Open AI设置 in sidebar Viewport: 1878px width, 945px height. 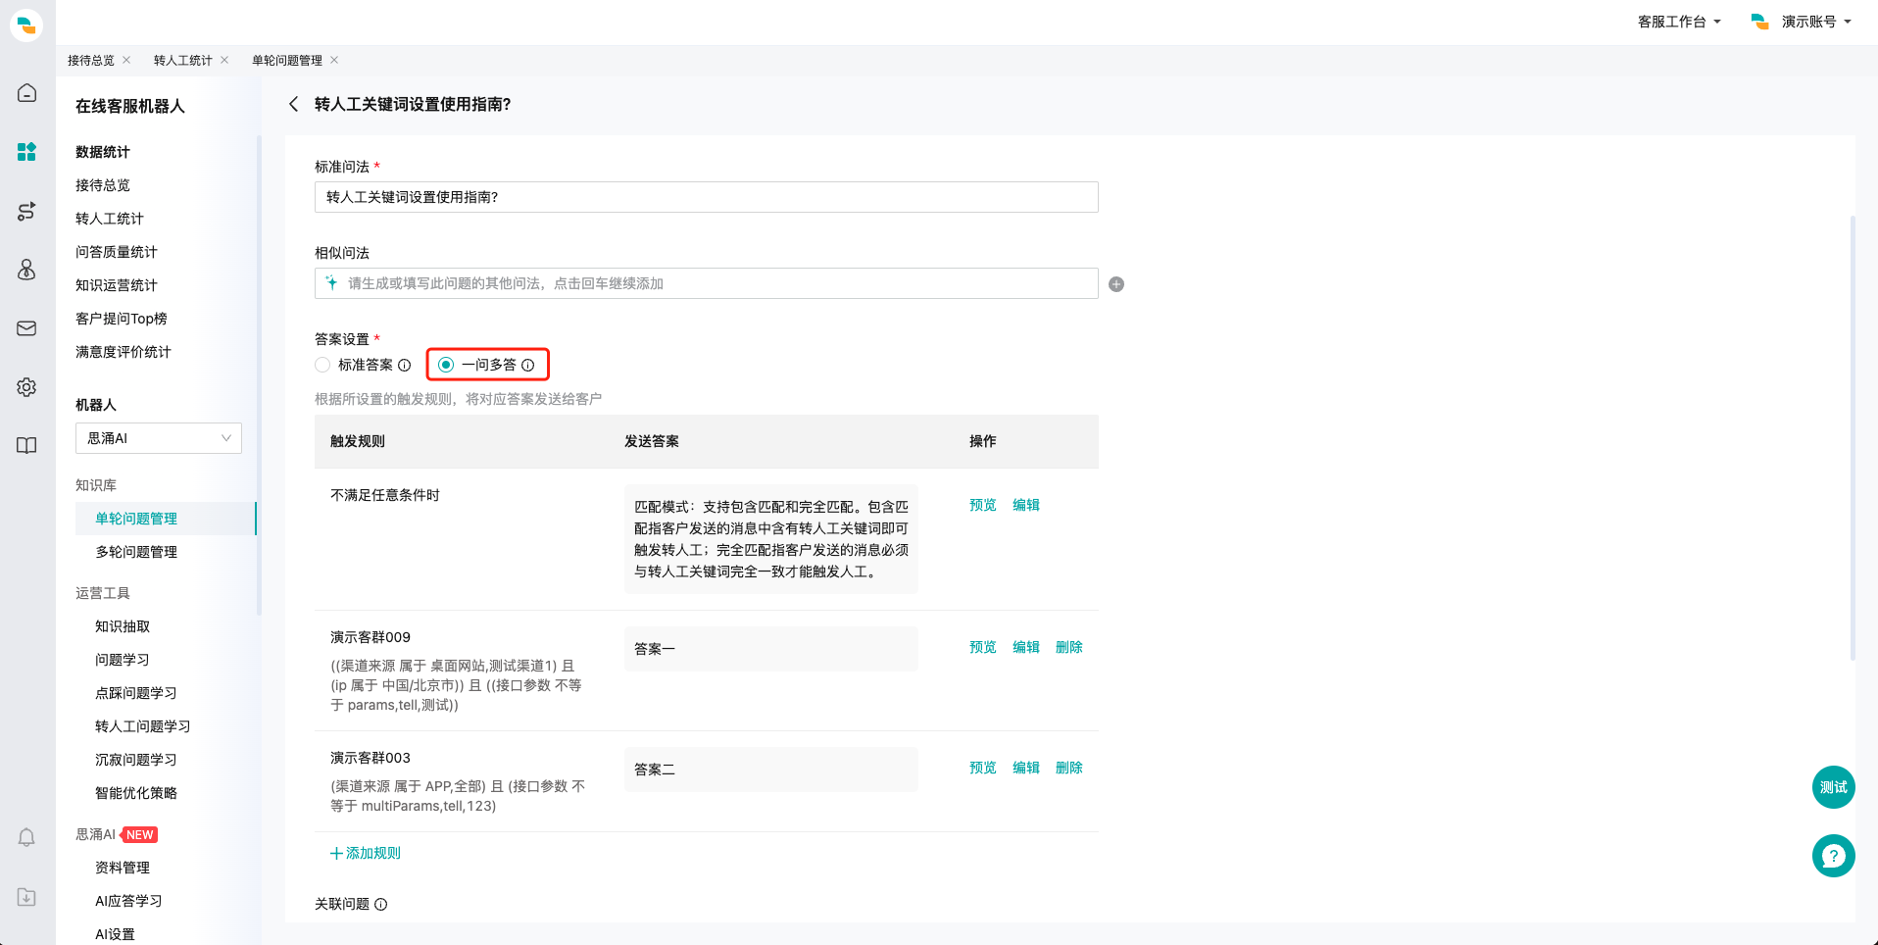click(115, 934)
